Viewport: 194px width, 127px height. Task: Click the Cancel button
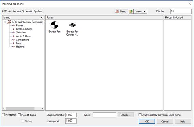tap(165, 121)
